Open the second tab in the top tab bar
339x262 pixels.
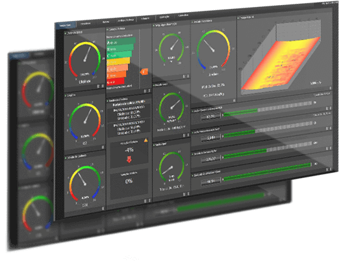pos(86,24)
